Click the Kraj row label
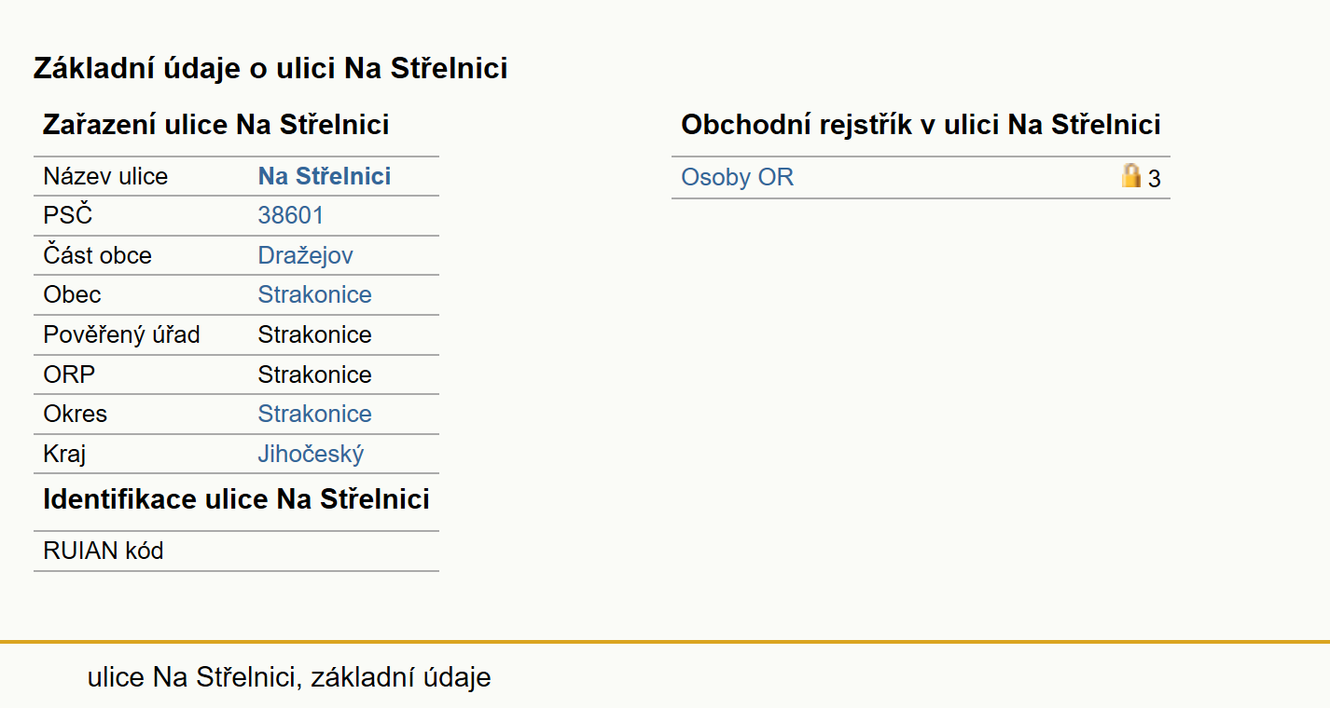The image size is (1330, 708). 64,455
